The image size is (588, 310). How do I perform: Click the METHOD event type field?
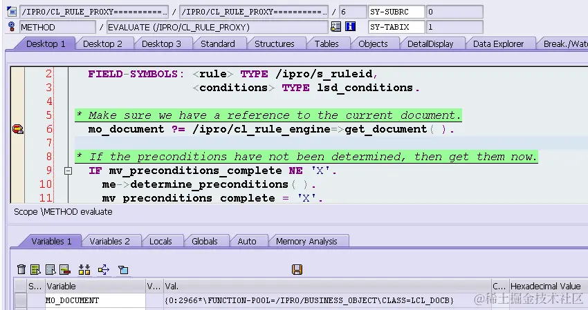click(57, 28)
